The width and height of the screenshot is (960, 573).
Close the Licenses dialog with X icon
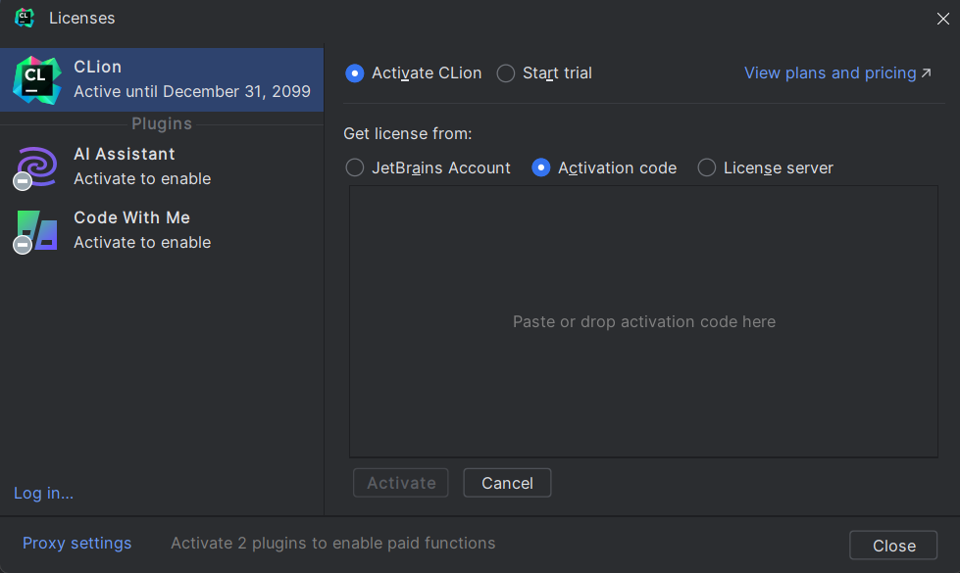coord(943,19)
